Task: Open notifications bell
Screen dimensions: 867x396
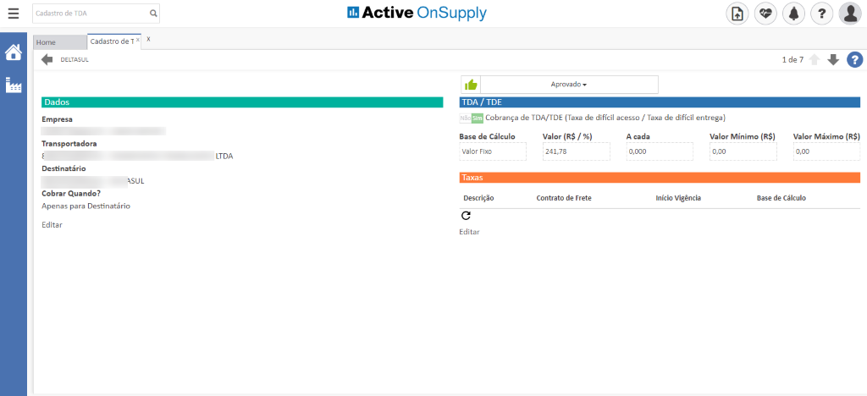Action: (x=793, y=14)
